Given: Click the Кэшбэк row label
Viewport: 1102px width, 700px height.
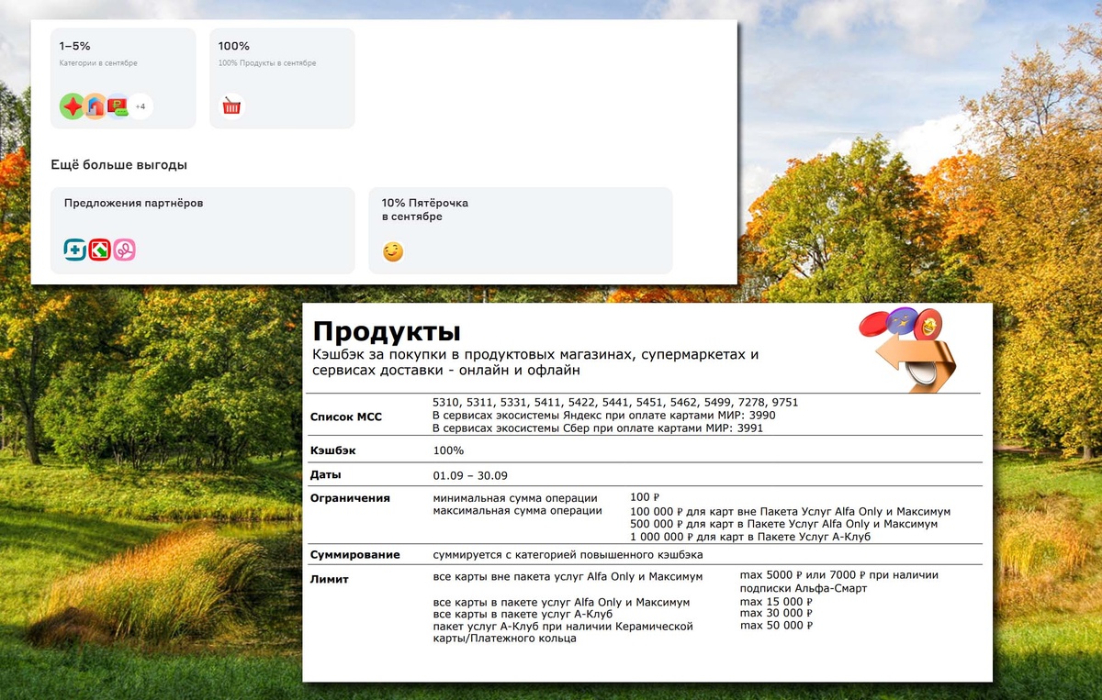Looking at the screenshot, I should [x=332, y=450].
